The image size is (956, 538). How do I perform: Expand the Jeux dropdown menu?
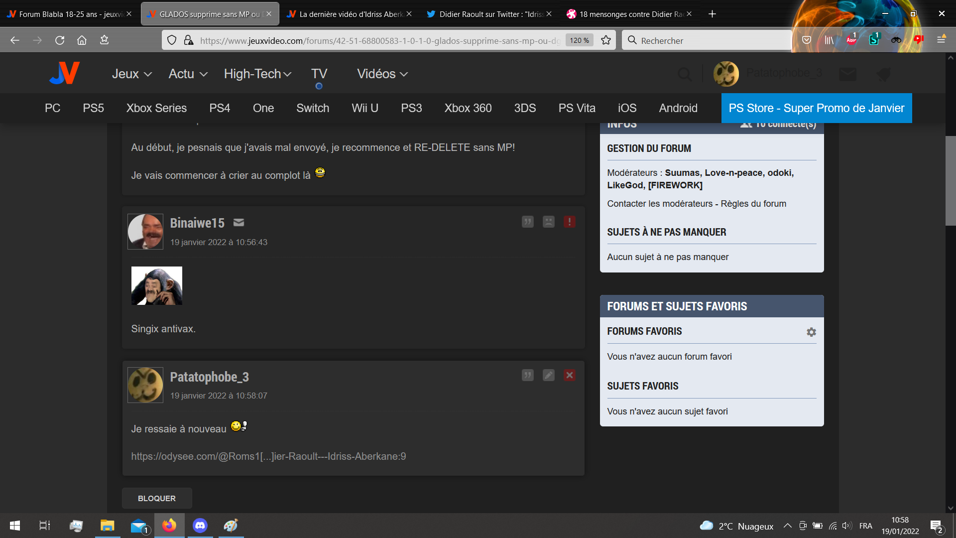tap(131, 74)
